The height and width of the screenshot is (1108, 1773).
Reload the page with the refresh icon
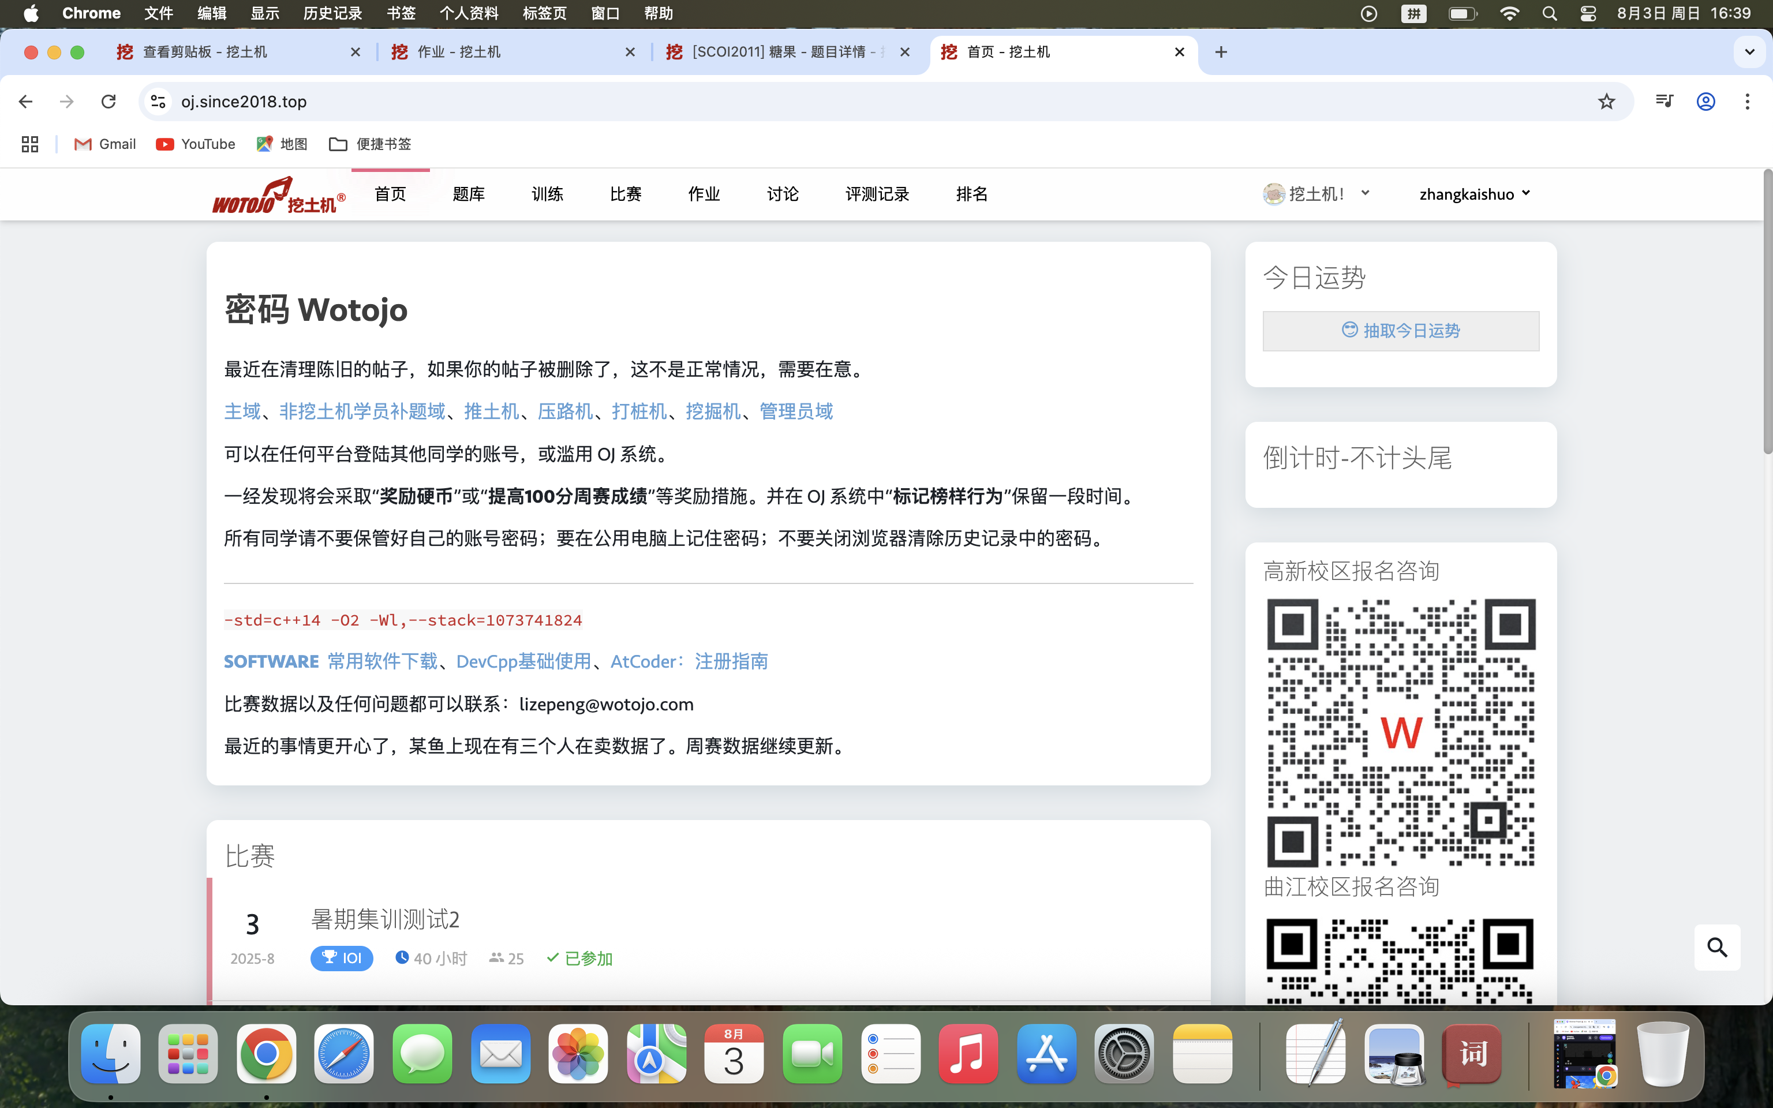click(109, 101)
